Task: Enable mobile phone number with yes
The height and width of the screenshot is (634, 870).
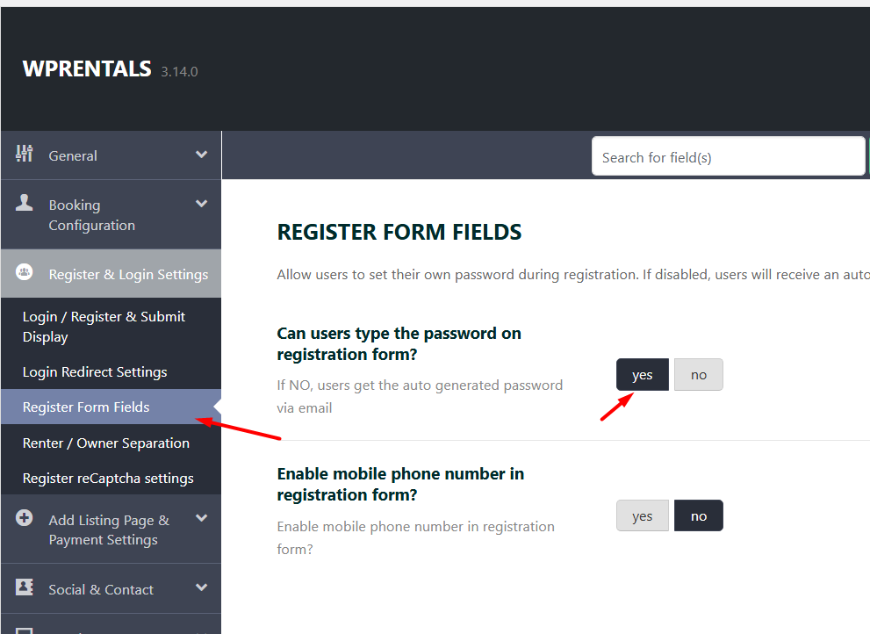Action: (x=642, y=515)
